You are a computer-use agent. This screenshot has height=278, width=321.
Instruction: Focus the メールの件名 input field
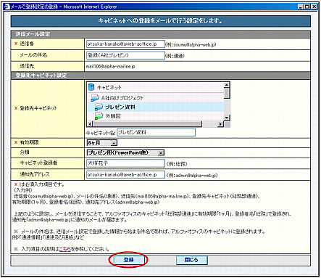125,55
